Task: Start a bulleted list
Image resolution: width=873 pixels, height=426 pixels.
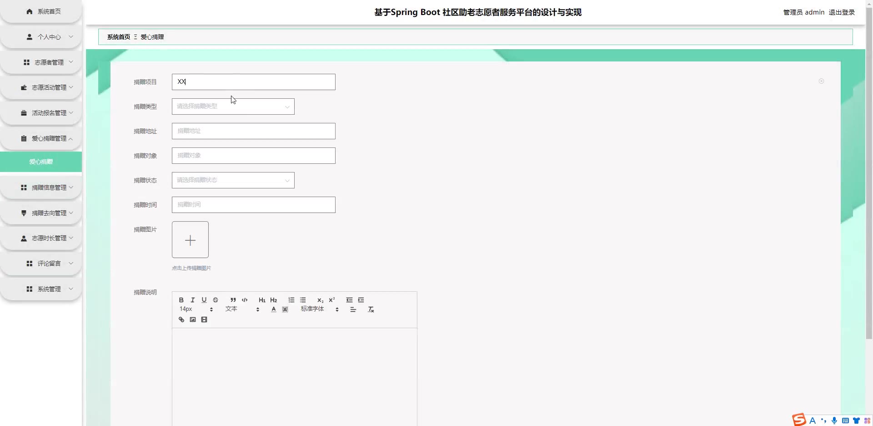Action: coord(303,300)
